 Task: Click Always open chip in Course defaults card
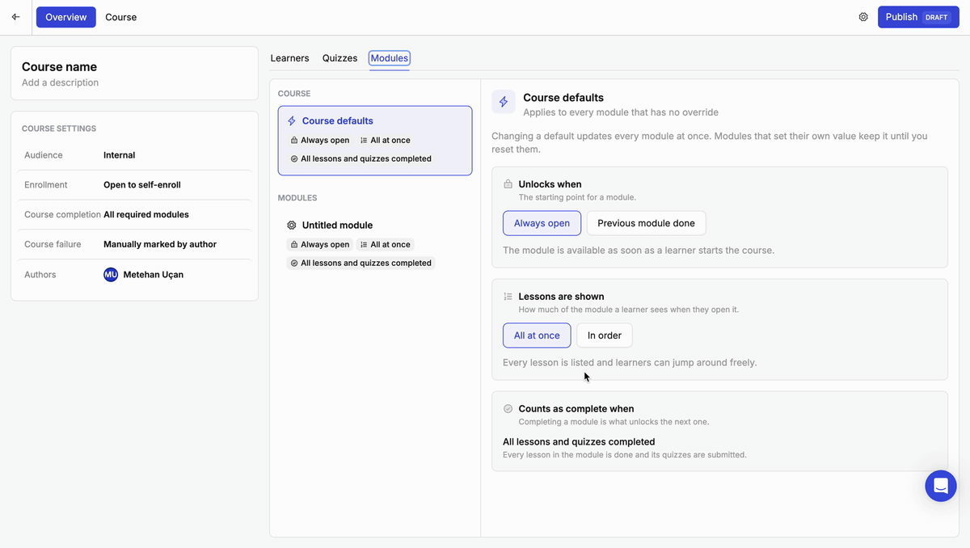320,141
